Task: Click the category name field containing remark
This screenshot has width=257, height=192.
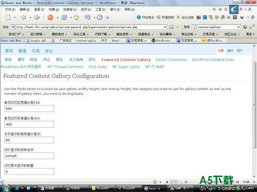Action: [29, 156]
